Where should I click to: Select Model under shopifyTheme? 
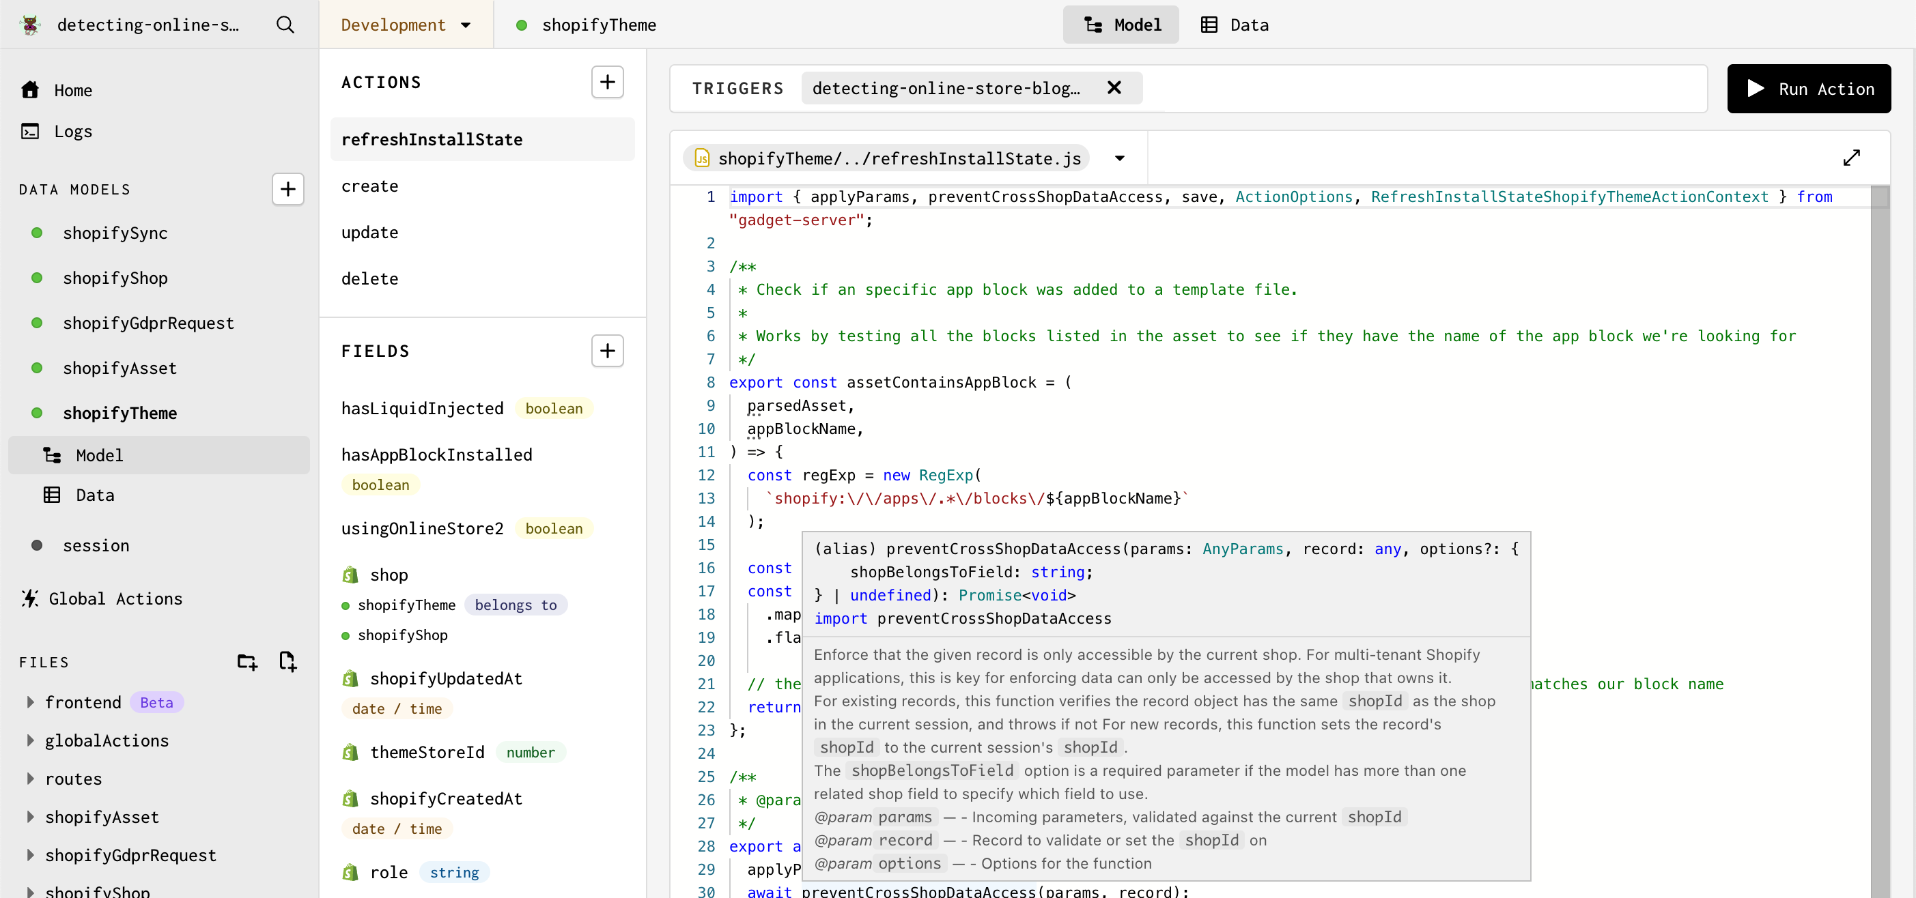(158, 455)
